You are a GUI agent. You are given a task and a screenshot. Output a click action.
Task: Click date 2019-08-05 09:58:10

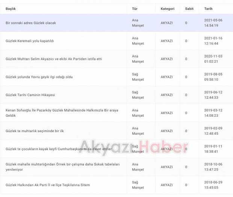click(x=213, y=77)
